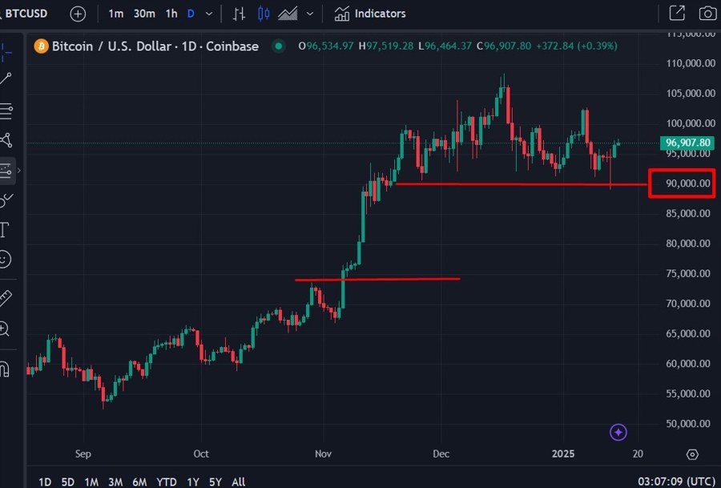Viewport: 721px width, 488px height.
Task: Click the green market status dot
Action: point(278,46)
